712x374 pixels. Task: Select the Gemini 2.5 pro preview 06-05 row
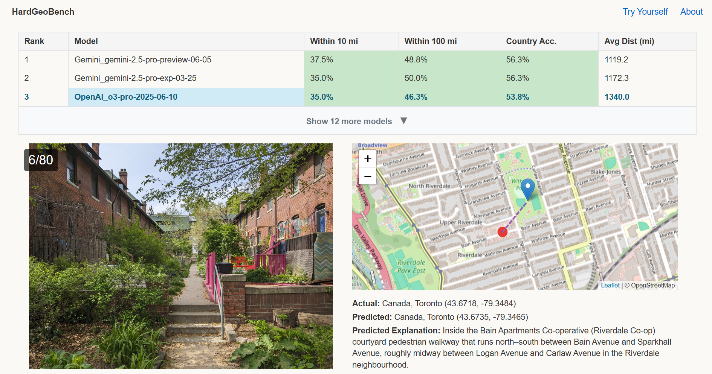pos(143,60)
